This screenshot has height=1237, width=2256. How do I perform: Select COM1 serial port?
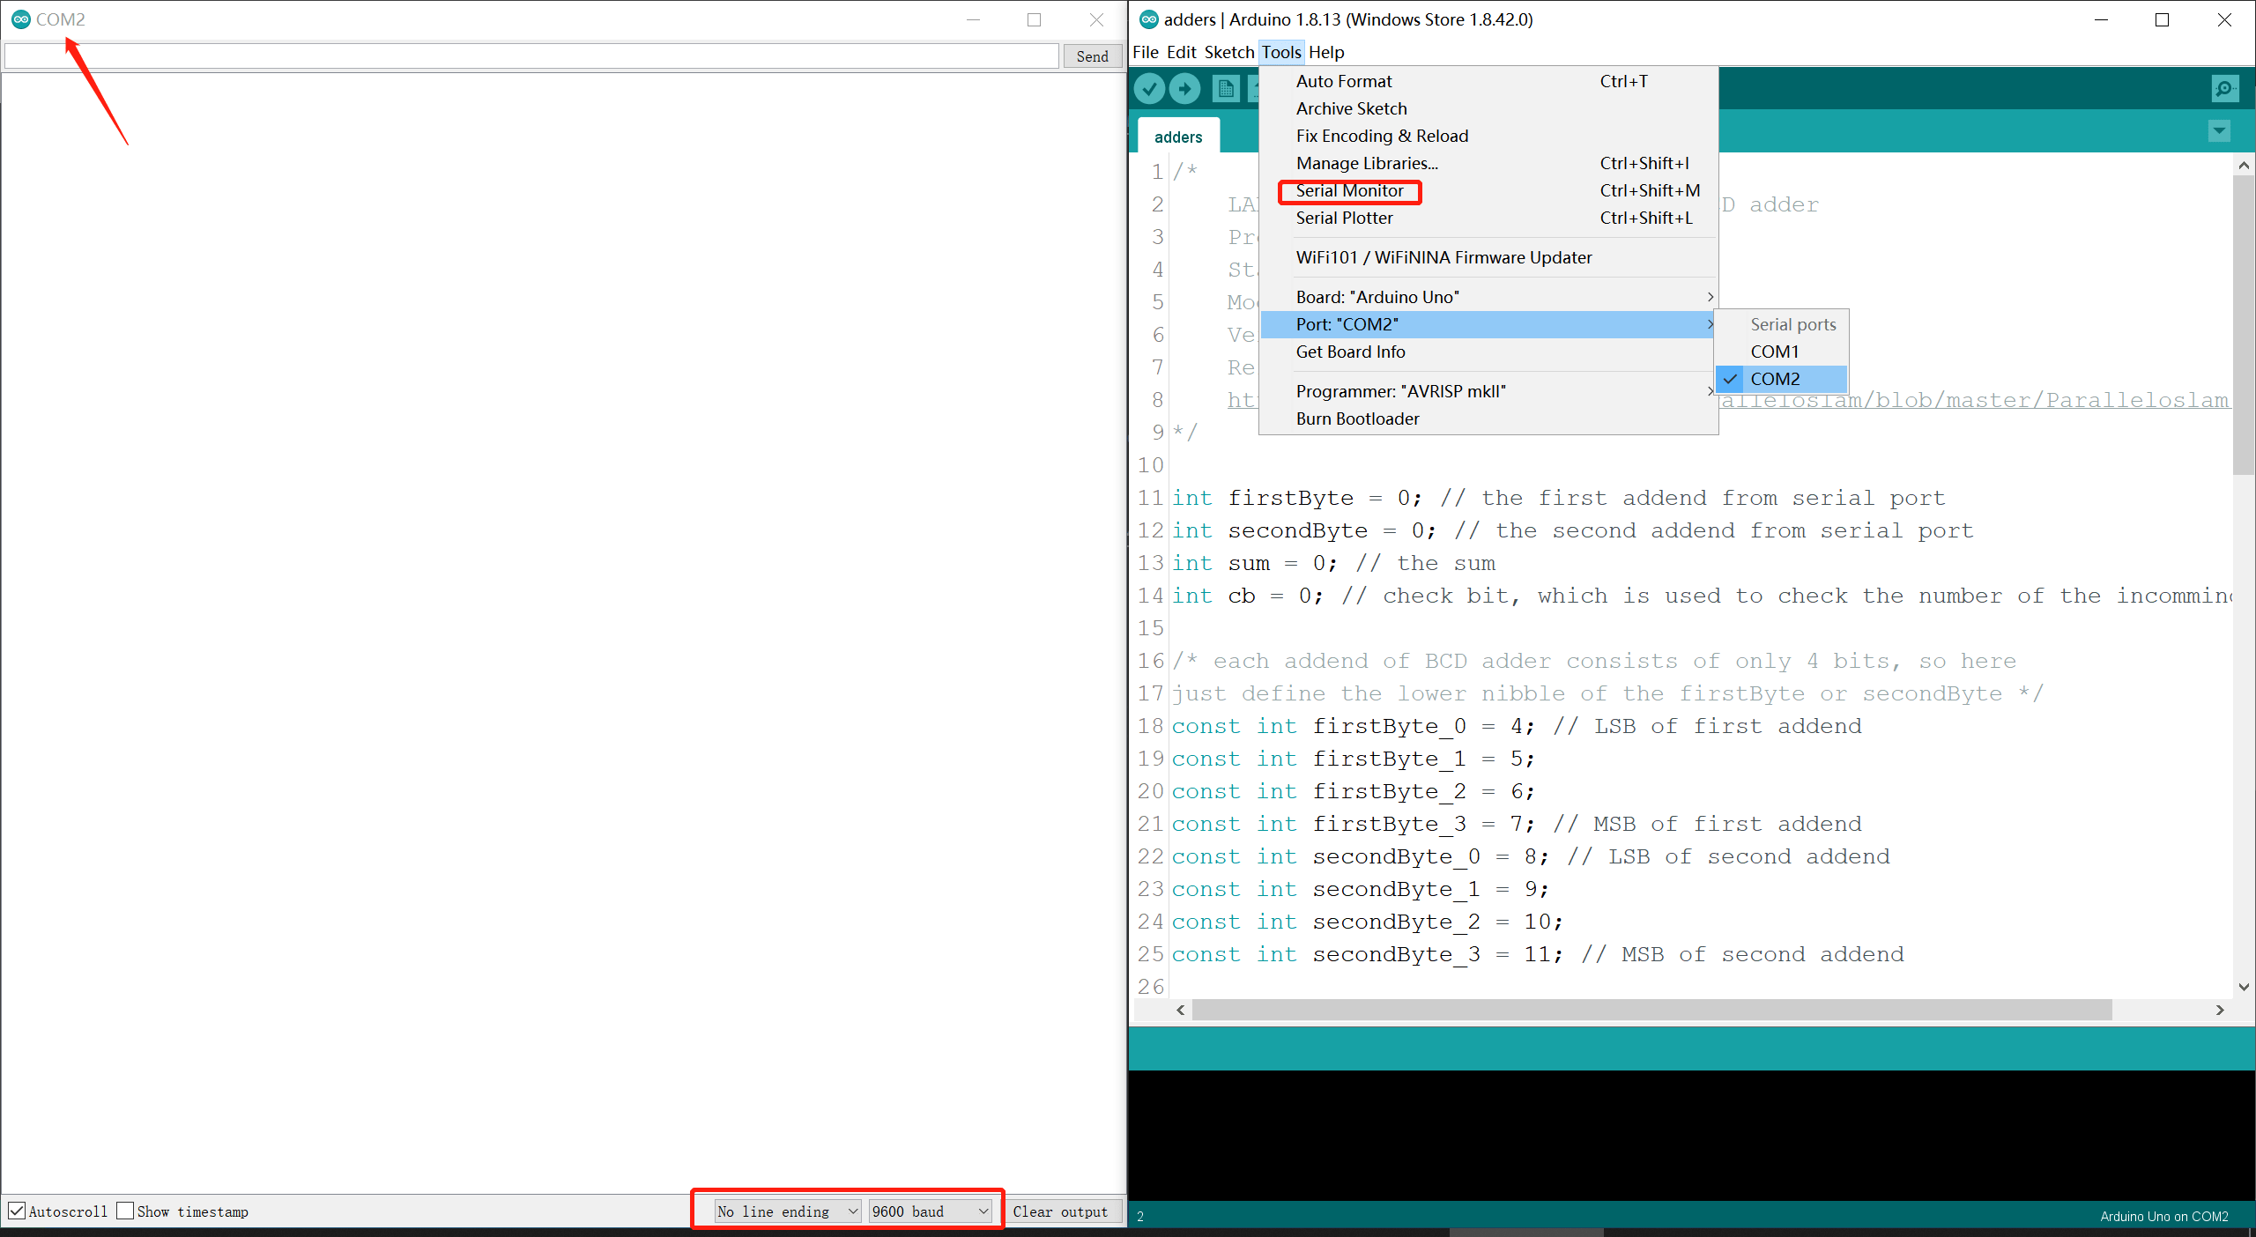pos(1781,352)
